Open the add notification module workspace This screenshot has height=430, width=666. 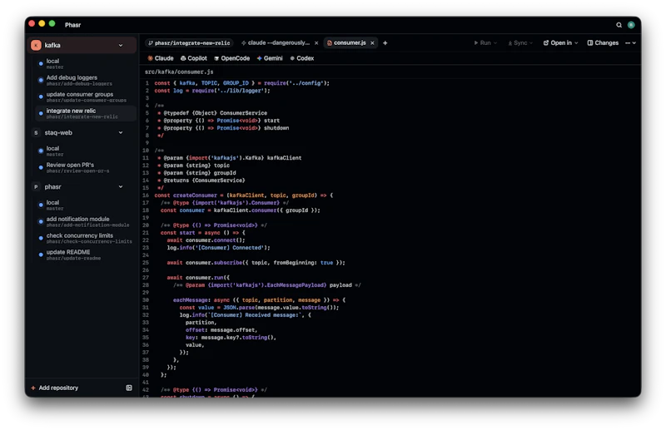pyautogui.click(x=85, y=221)
